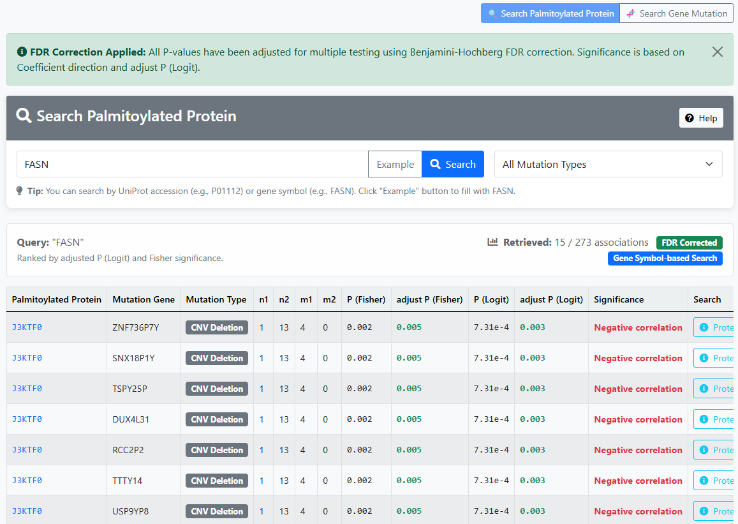Open J3KTF0 link in DUX4L31 row
This screenshot has height=524, width=738.
pyautogui.click(x=27, y=419)
